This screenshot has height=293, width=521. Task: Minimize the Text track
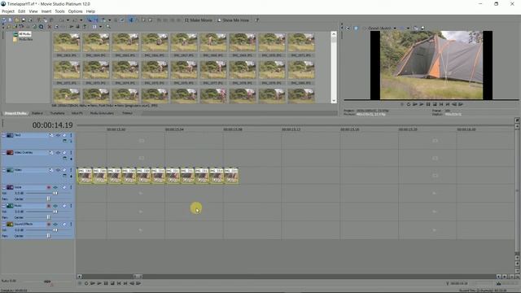[3, 135]
